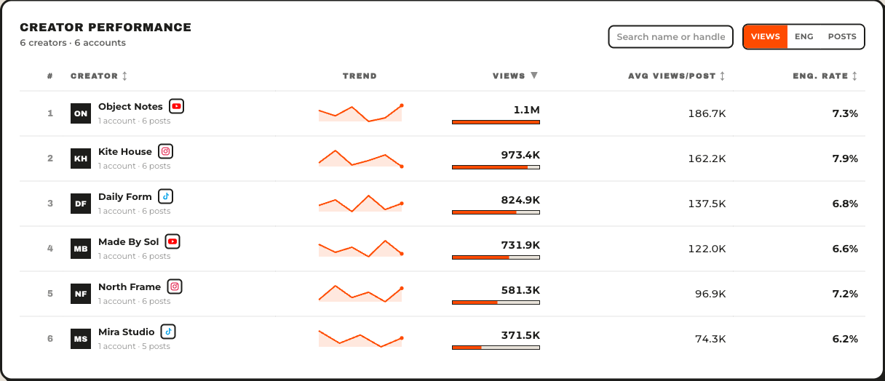Switch to the ENG metric tab
The width and height of the screenshot is (885, 381).
pyautogui.click(x=804, y=36)
